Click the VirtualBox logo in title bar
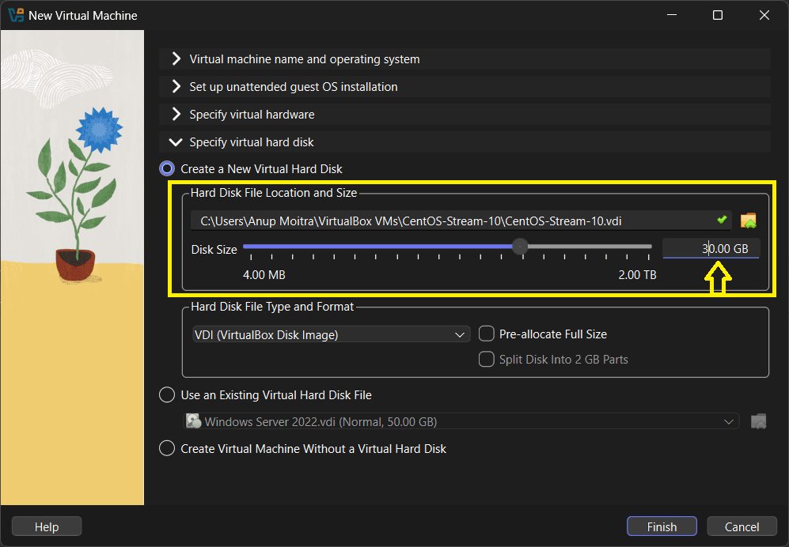Image resolution: width=789 pixels, height=547 pixels. 15,15
